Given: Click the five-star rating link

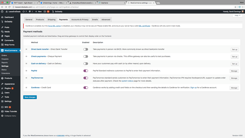Looking at the screenshot, I should (x=61, y=135).
